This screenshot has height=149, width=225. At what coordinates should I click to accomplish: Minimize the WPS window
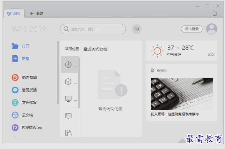tap(197, 6)
